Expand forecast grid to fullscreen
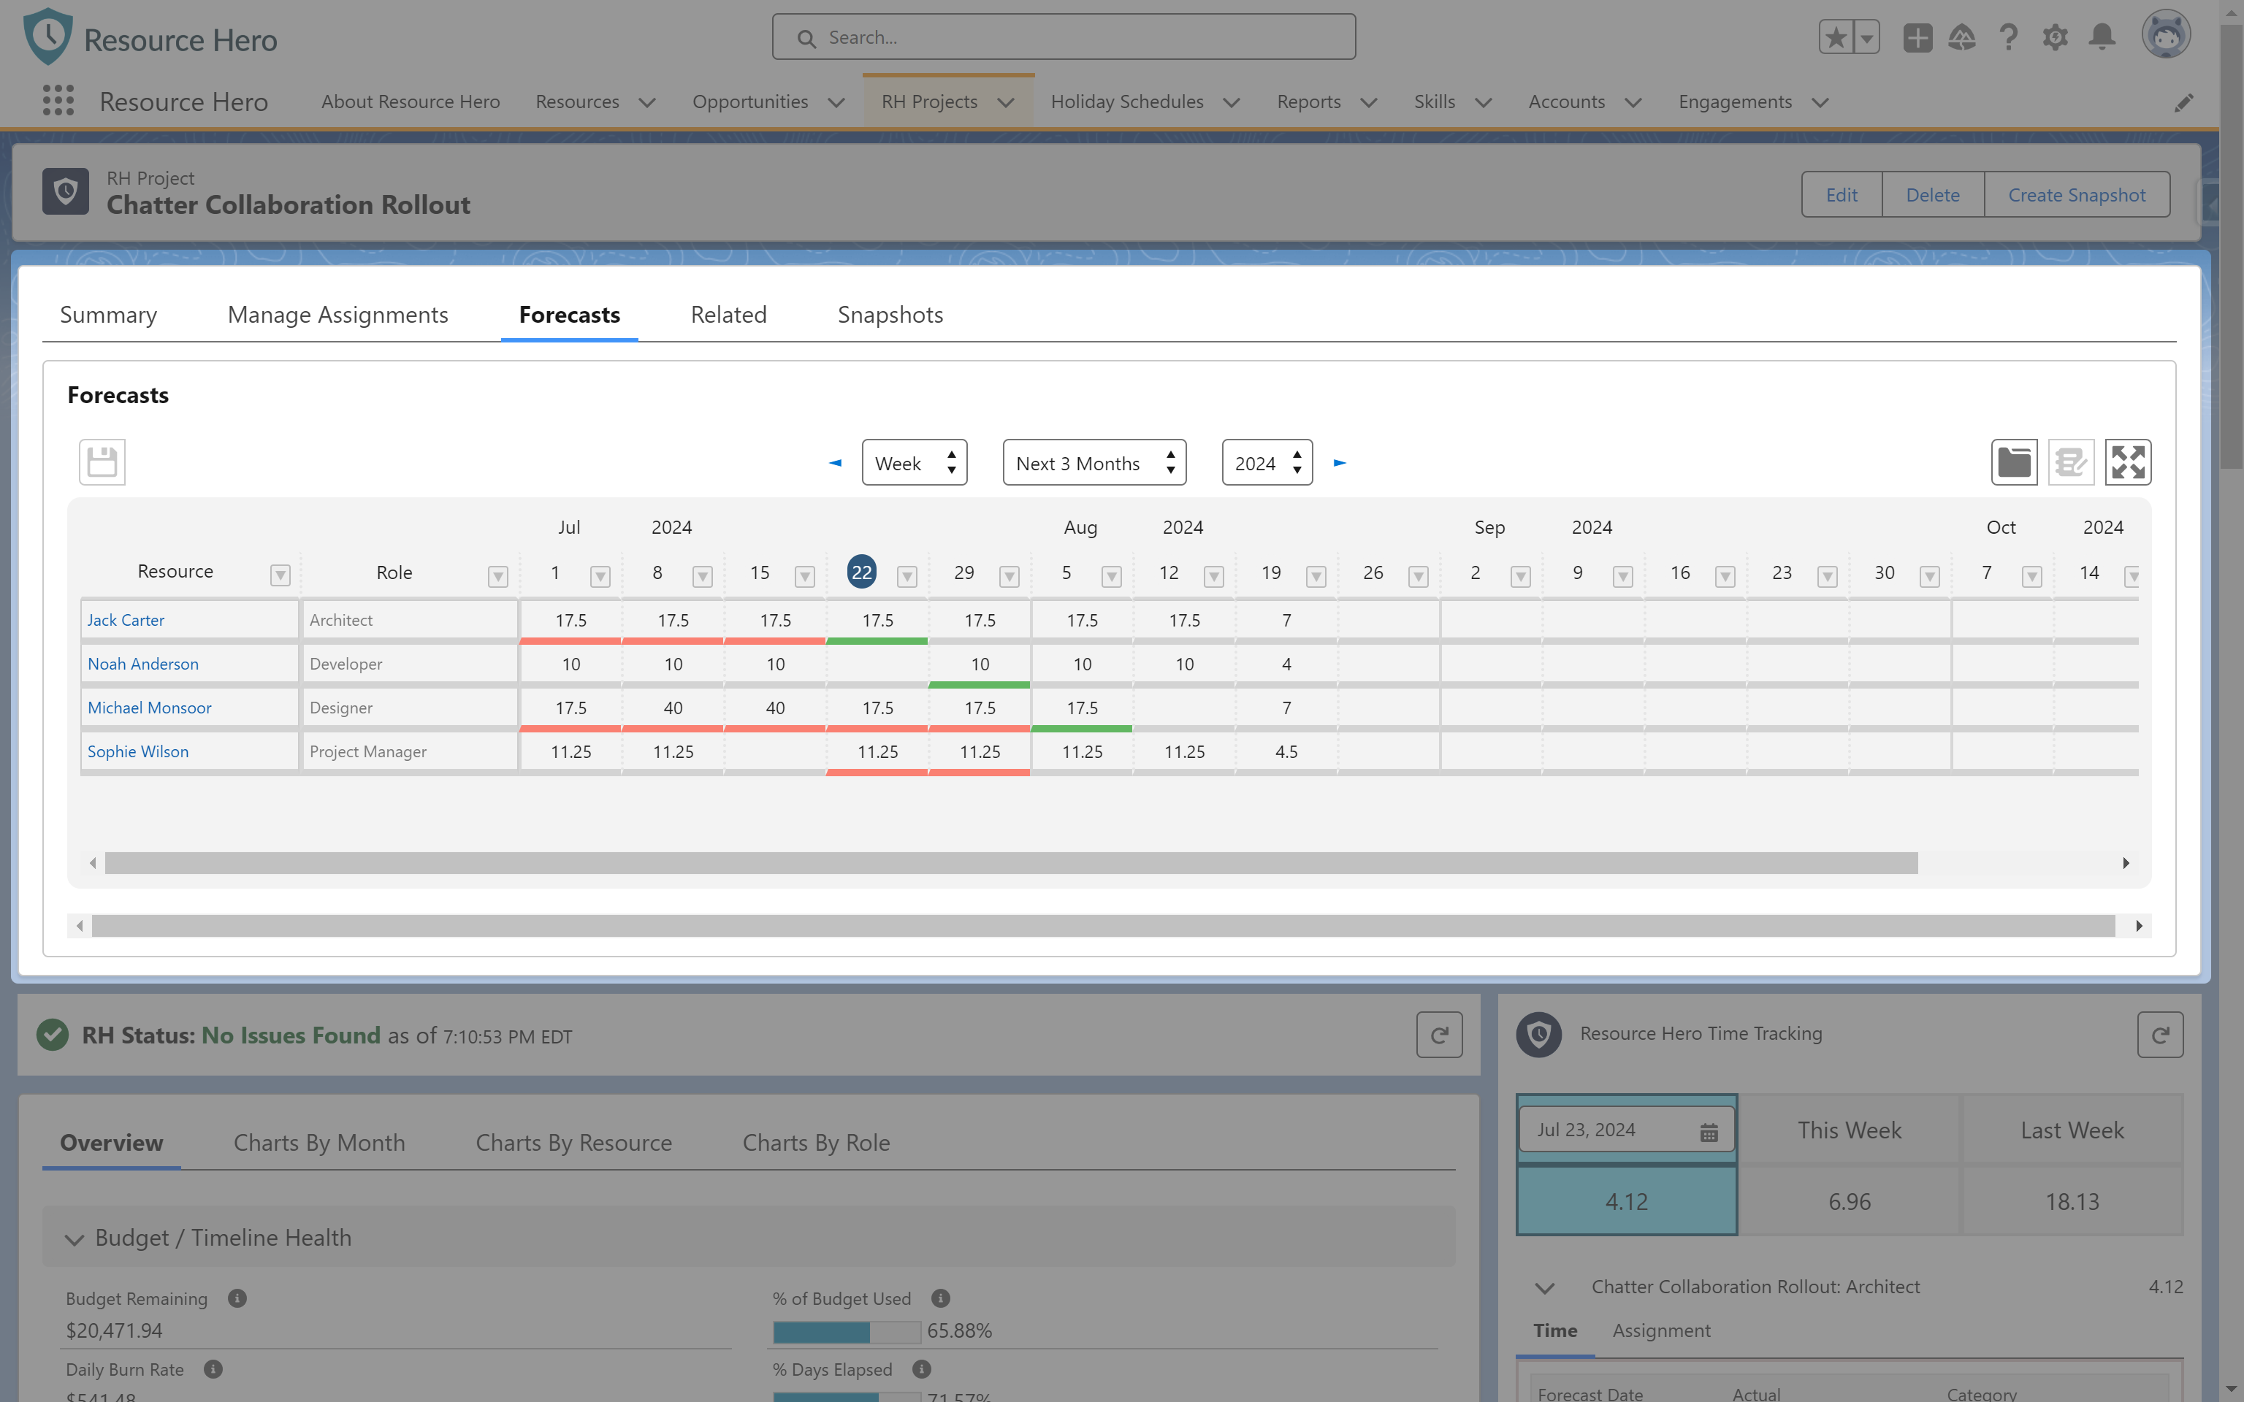This screenshot has width=2244, height=1402. 2128,461
